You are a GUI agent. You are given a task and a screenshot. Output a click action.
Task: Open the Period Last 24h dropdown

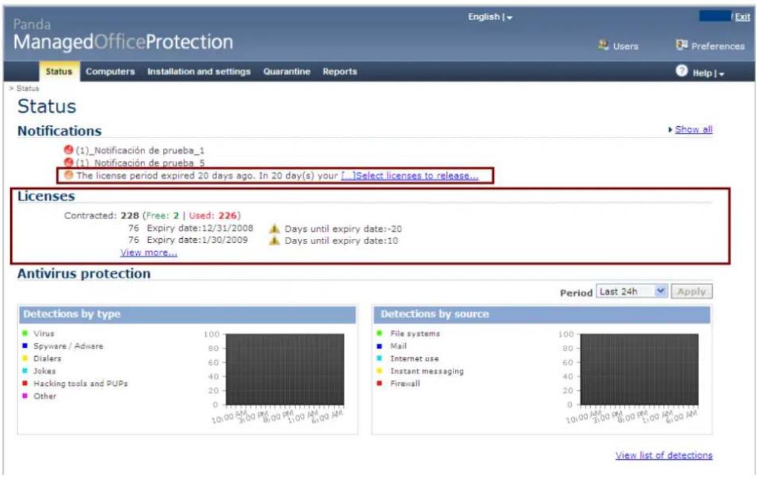click(x=632, y=291)
